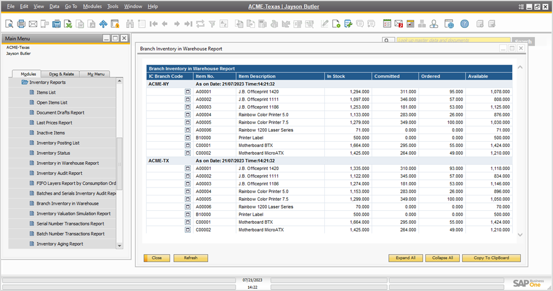The width and height of the screenshot is (553, 291).
Task: Click the Expand All button
Action: click(406, 258)
